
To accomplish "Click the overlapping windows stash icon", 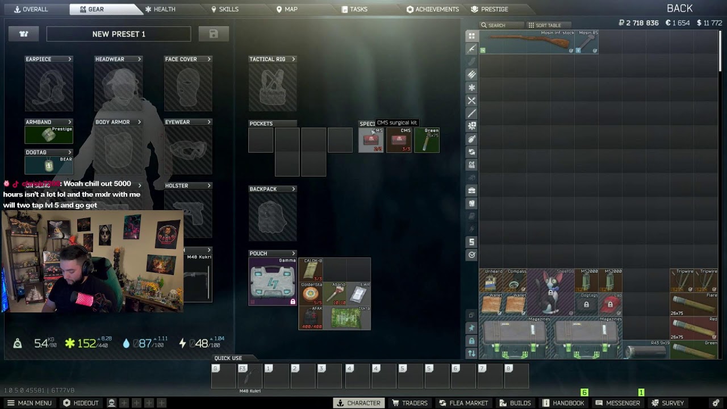I will click(x=471, y=315).
